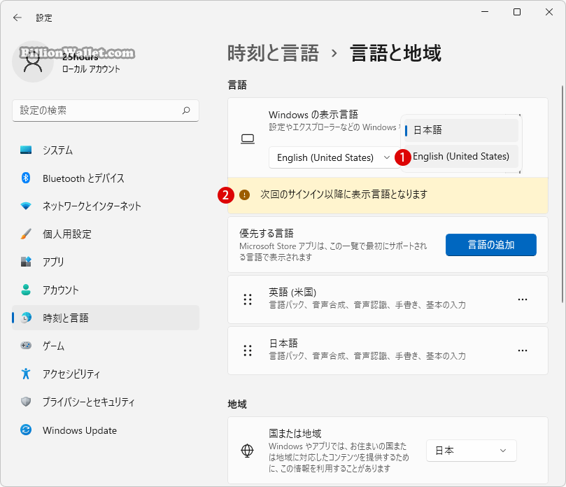
Task: Open the 国または地域 dropdown showing 日本
Action: tap(472, 451)
